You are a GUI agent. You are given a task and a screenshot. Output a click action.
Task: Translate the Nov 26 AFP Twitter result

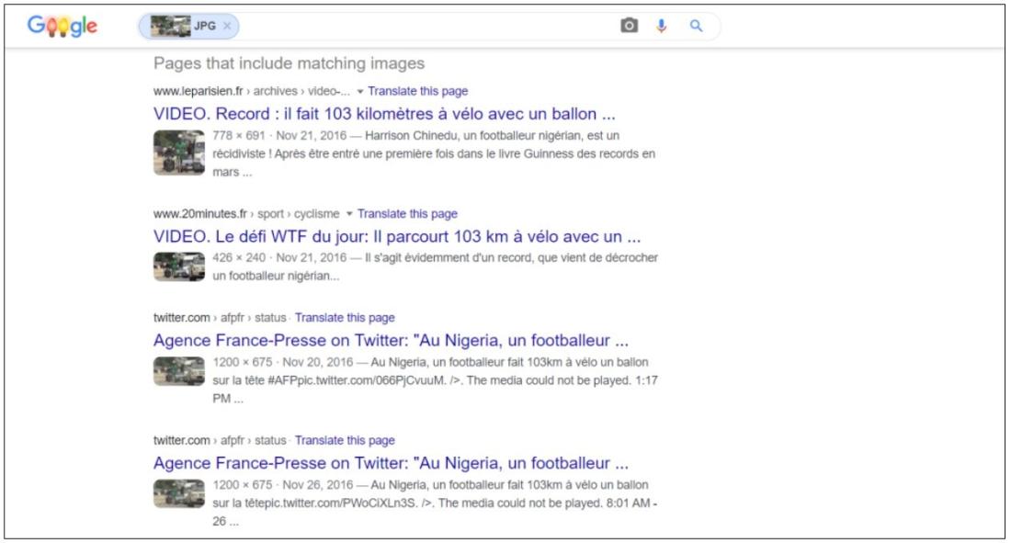click(345, 440)
